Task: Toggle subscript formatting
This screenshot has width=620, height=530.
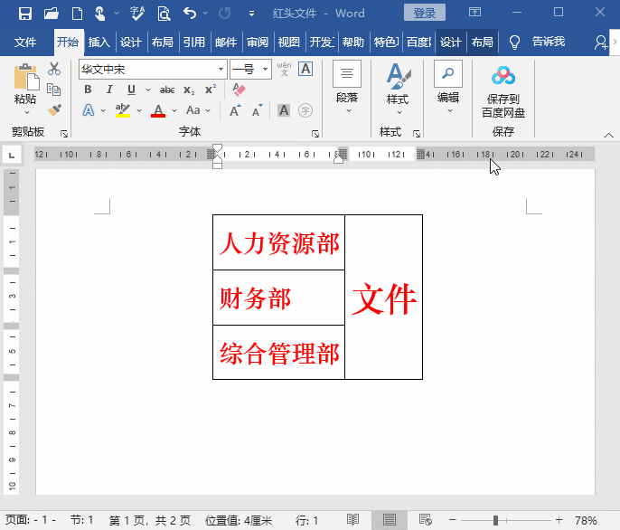Action: click(189, 90)
